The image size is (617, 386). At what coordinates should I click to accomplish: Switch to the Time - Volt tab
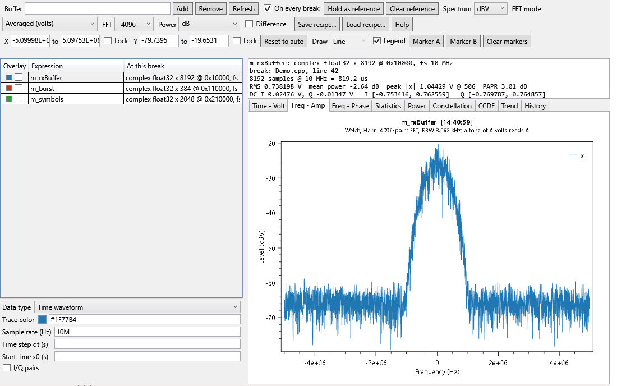(x=268, y=106)
